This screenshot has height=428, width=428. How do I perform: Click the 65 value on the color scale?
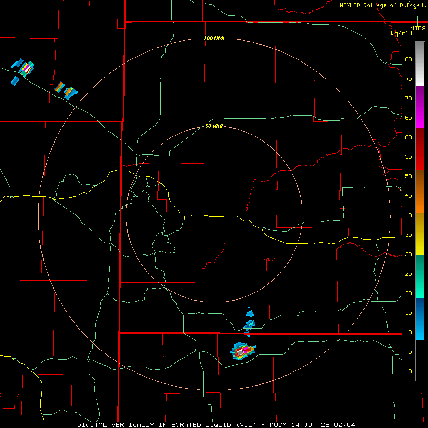[x=409, y=117]
